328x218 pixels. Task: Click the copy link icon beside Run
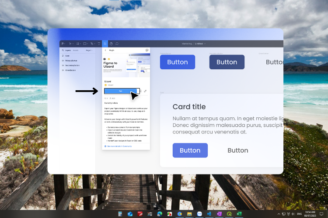(x=145, y=91)
